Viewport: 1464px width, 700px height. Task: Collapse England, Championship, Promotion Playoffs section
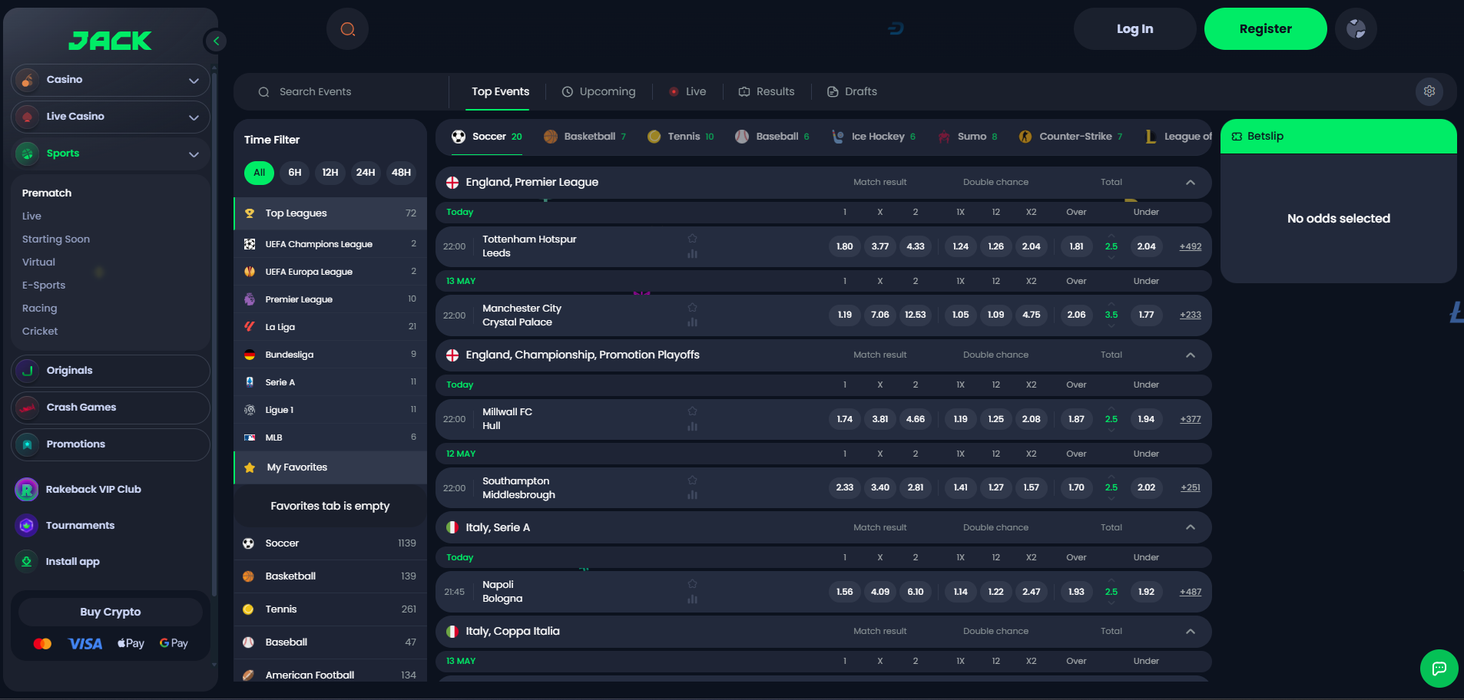[1191, 355]
